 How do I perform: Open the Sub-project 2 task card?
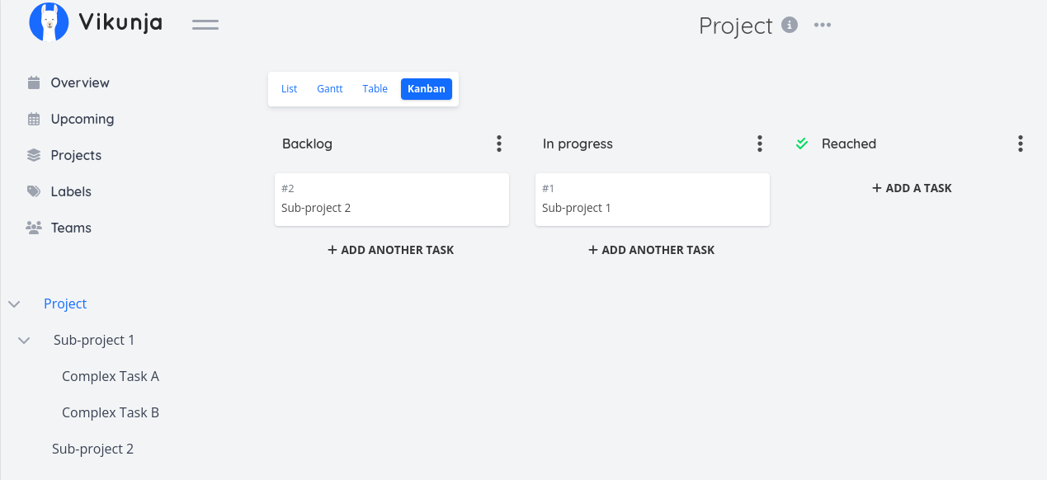tap(392, 200)
